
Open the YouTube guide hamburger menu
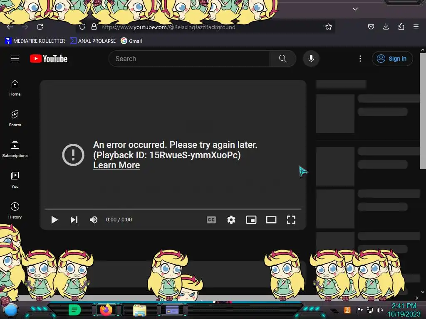pos(15,59)
